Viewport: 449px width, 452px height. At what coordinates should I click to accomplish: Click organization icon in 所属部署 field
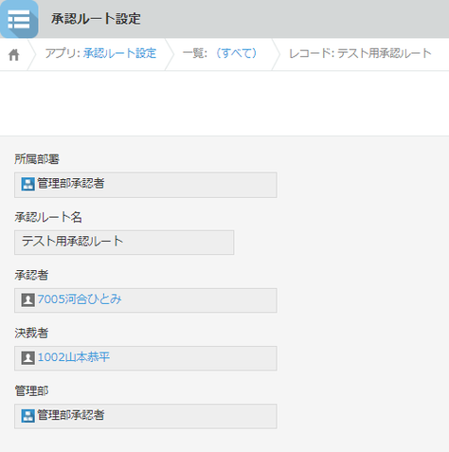27,184
